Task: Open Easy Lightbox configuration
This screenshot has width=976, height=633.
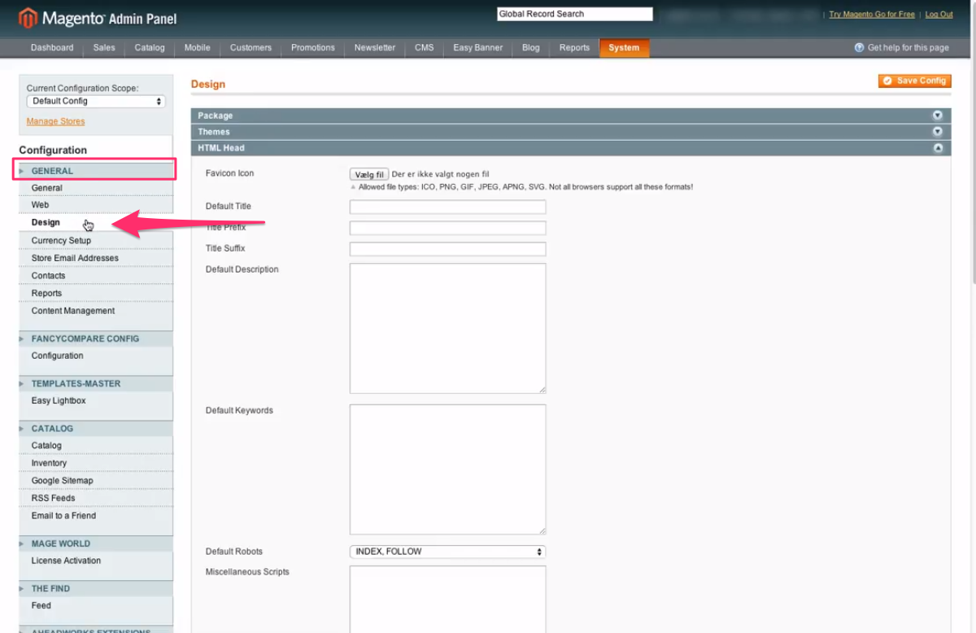Action: 96,400
